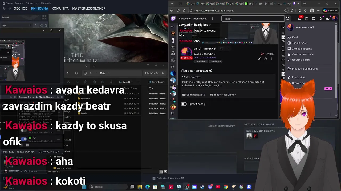341x191 pixels.
Task: Open Twitch notifications with the 19 badge
Action: click(299, 18)
